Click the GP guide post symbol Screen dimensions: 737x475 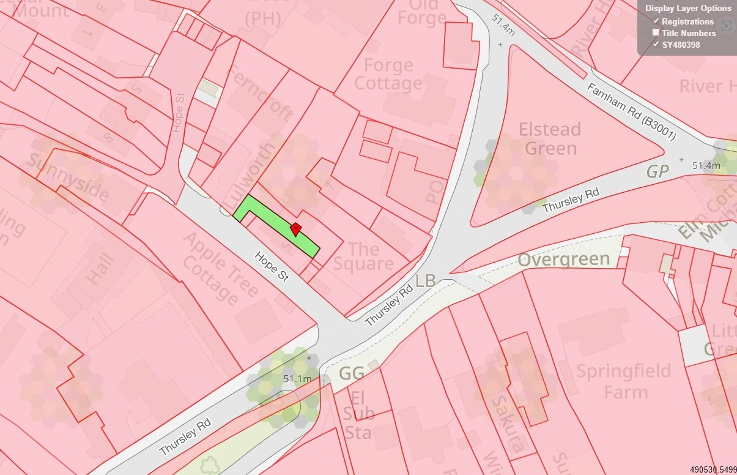coord(658,172)
